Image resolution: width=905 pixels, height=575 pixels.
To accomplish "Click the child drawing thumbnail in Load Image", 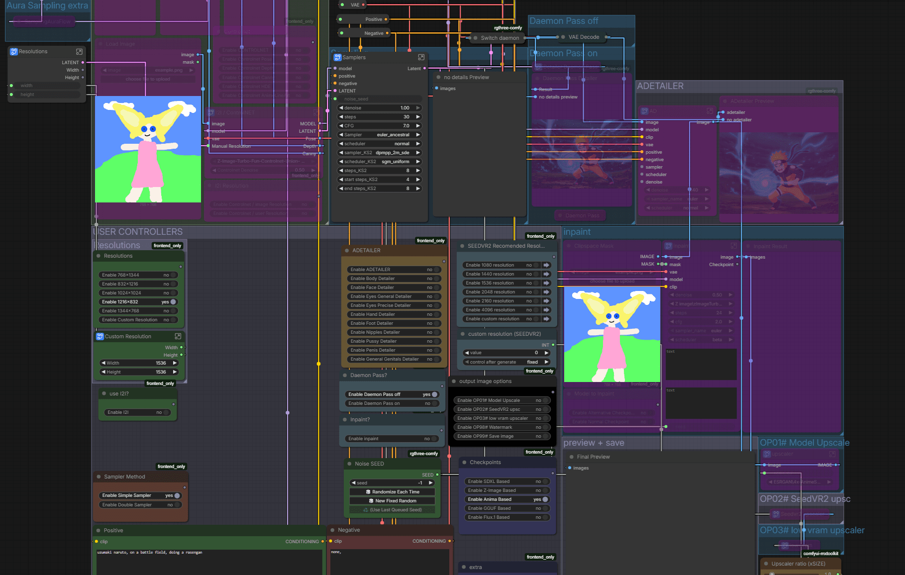I will [x=148, y=149].
